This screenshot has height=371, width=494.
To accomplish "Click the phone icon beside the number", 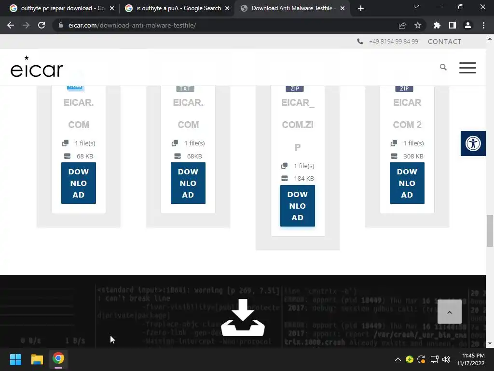I will tap(360, 42).
